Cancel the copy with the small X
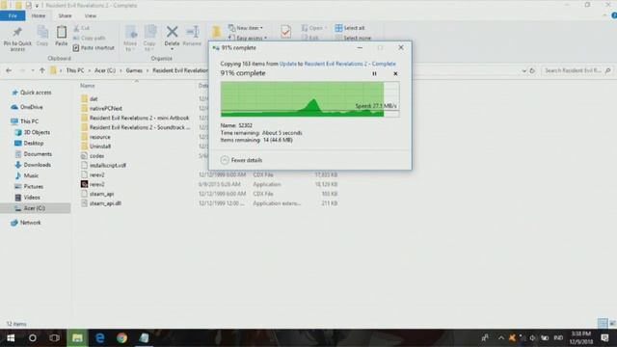The image size is (617, 347). pos(395,73)
